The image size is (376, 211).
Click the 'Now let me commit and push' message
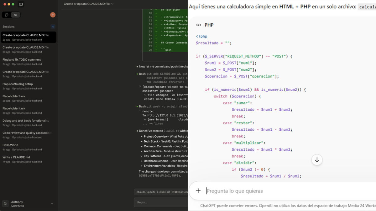[163, 67]
